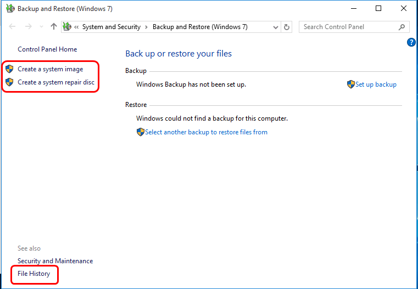Click the search magnifier icon

point(402,27)
